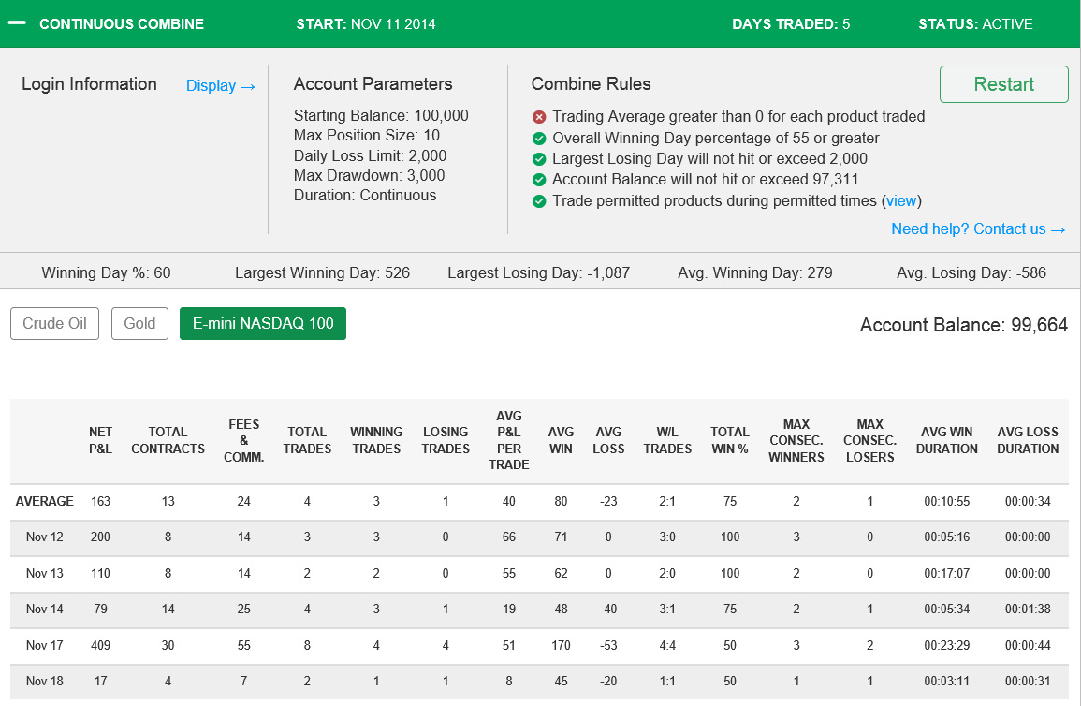Image resolution: width=1081 pixels, height=706 pixels.
Task: Click the Largest Losing Day: -1,087 statistic
Action: pyautogui.click(x=538, y=273)
